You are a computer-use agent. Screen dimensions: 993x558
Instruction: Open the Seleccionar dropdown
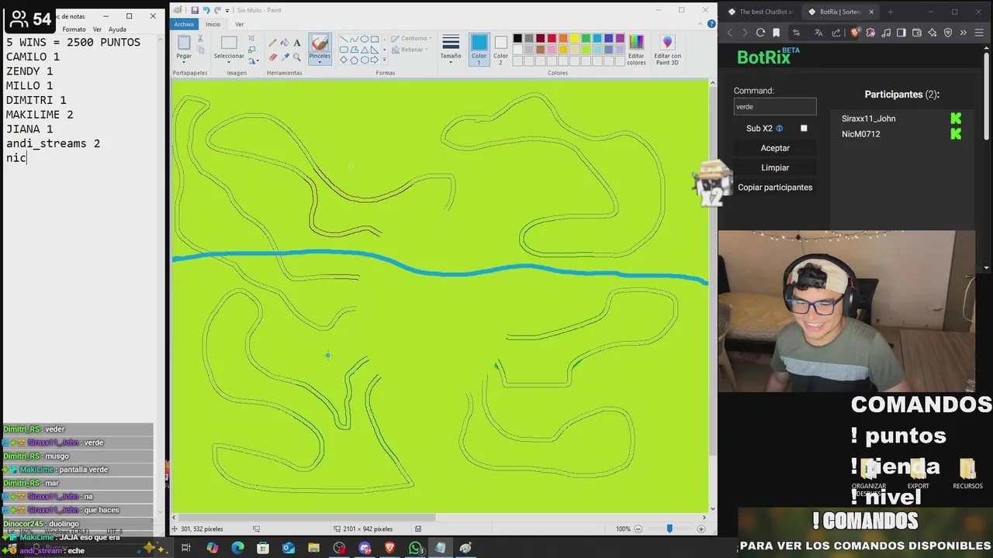pyautogui.click(x=229, y=63)
